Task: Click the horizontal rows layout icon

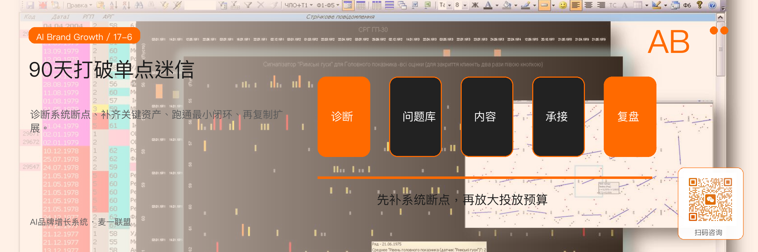Action: point(389,5)
